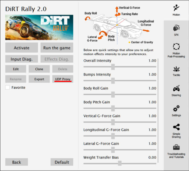This screenshot has width=189, height=171.
Task: Click the DiRT Rally game cover thumbnail
Action: 39,27
